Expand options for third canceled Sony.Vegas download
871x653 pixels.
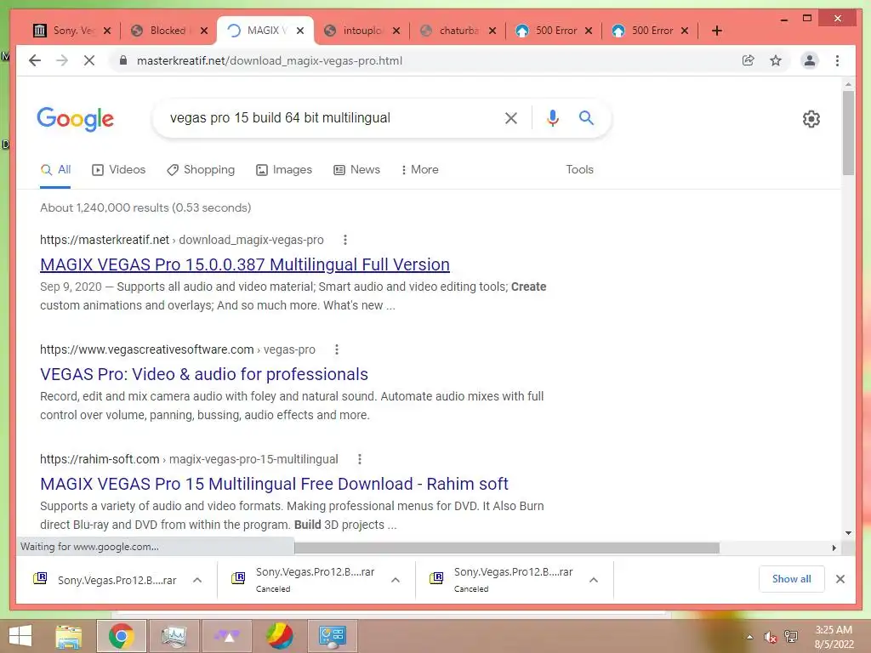593,580
